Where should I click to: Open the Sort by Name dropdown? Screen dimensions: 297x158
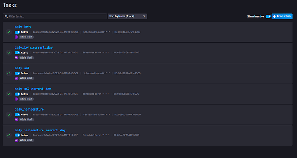tap(127, 16)
